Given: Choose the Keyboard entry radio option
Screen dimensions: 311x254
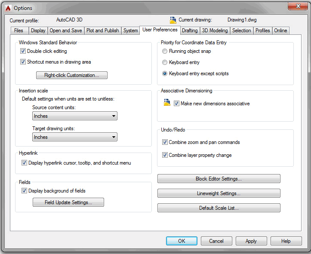Looking at the screenshot, I should coord(165,62).
